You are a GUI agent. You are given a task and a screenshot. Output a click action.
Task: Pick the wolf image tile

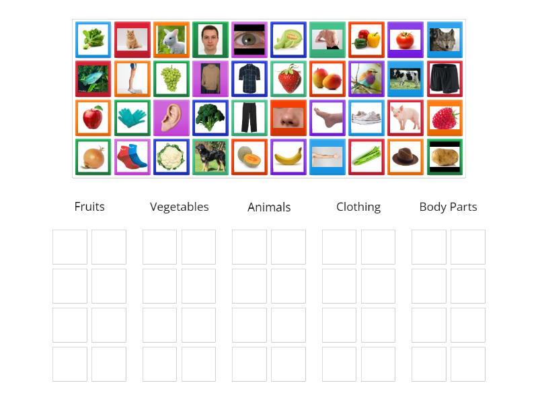pos(445,40)
